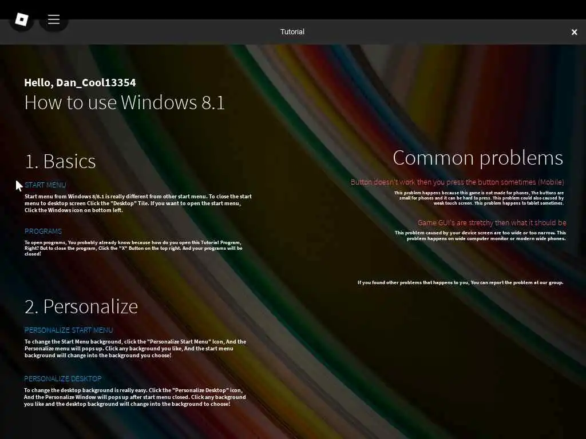
Task: Click the PERSONALIZE START MENU subheading
Action: 69,330
